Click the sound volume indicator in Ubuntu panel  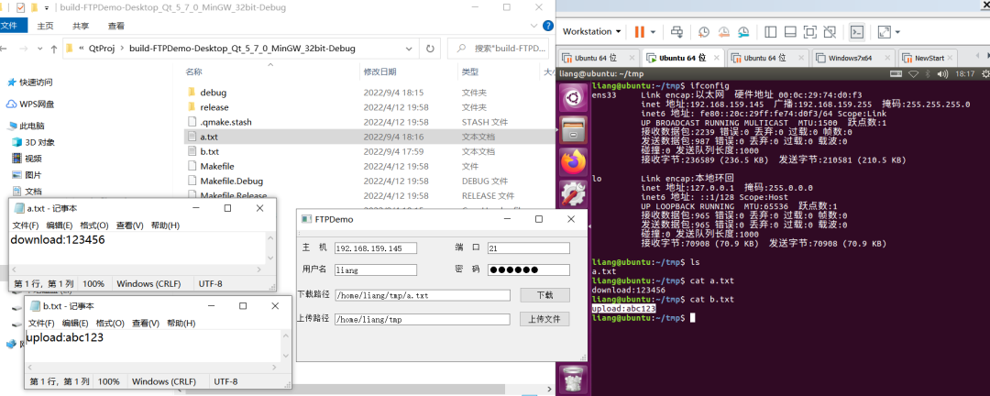pyautogui.click(x=942, y=74)
